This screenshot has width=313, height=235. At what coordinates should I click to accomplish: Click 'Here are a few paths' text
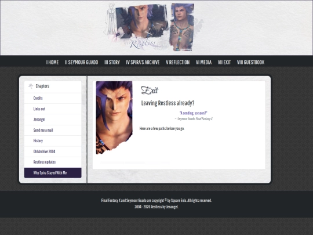click(162, 128)
